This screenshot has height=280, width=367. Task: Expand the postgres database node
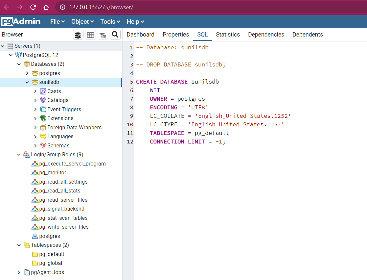pyautogui.click(x=27, y=73)
